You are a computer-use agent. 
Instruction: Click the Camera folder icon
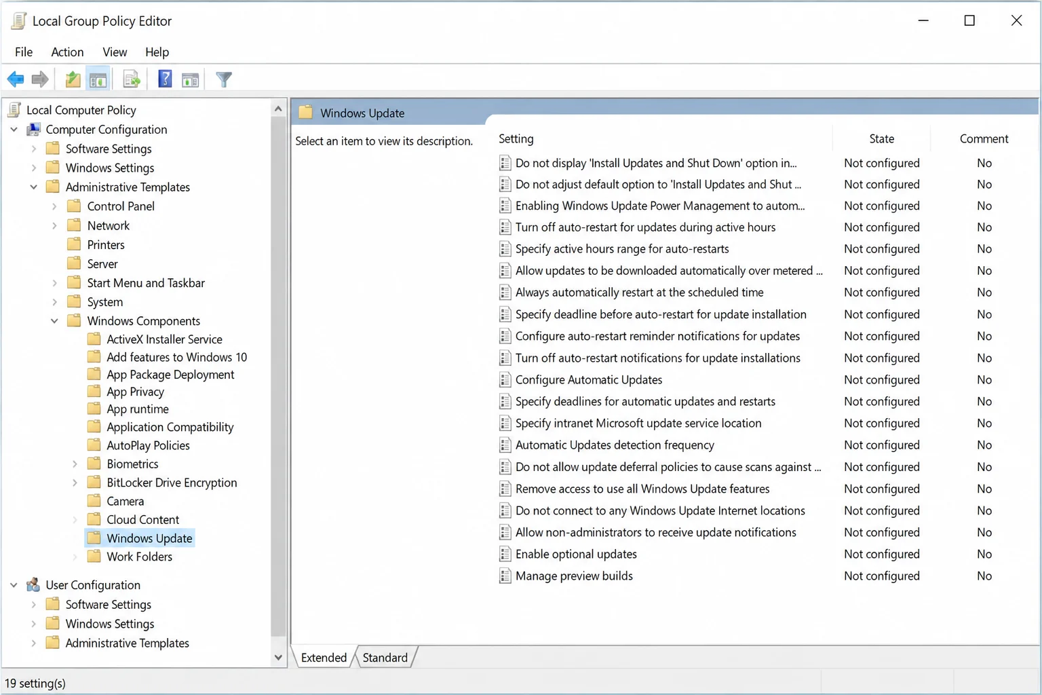click(94, 501)
